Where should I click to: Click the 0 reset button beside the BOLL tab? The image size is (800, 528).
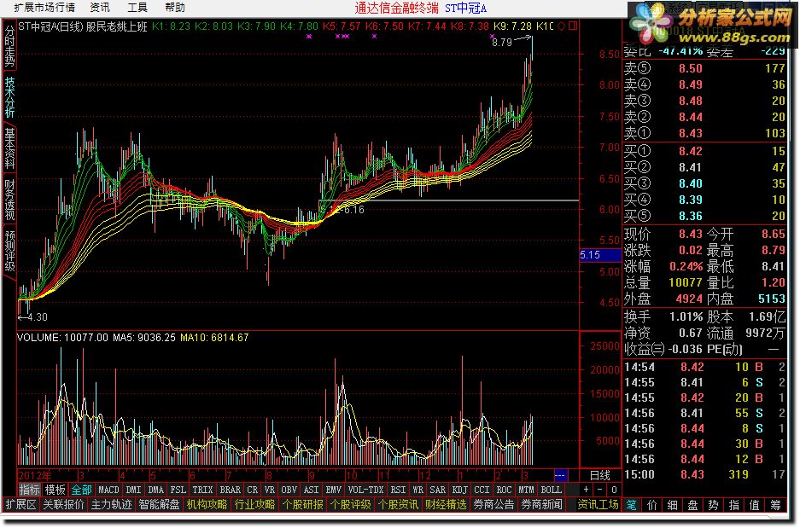pos(614,490)
